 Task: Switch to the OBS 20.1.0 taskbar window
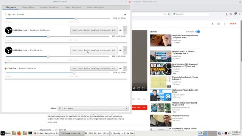coord(97,133)
